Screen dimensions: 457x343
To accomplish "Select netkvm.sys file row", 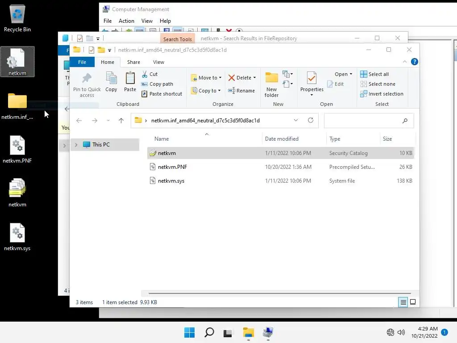I will tap(281, 181).
